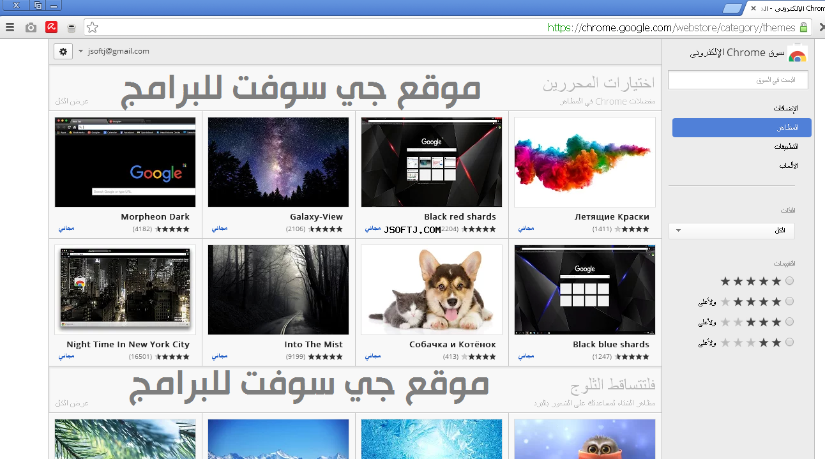The image size is (825, 459).
Task: Click عرض الكل in editors' picks section
Action: click(72, 102)
